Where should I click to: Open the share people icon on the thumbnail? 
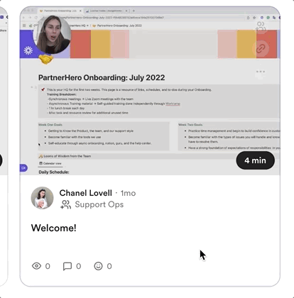coord(261,26)
